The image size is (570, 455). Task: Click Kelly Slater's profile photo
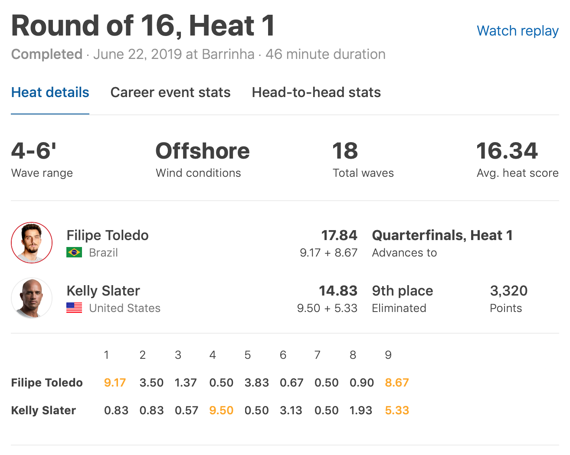pyautogui.click(x=32, y=298)
